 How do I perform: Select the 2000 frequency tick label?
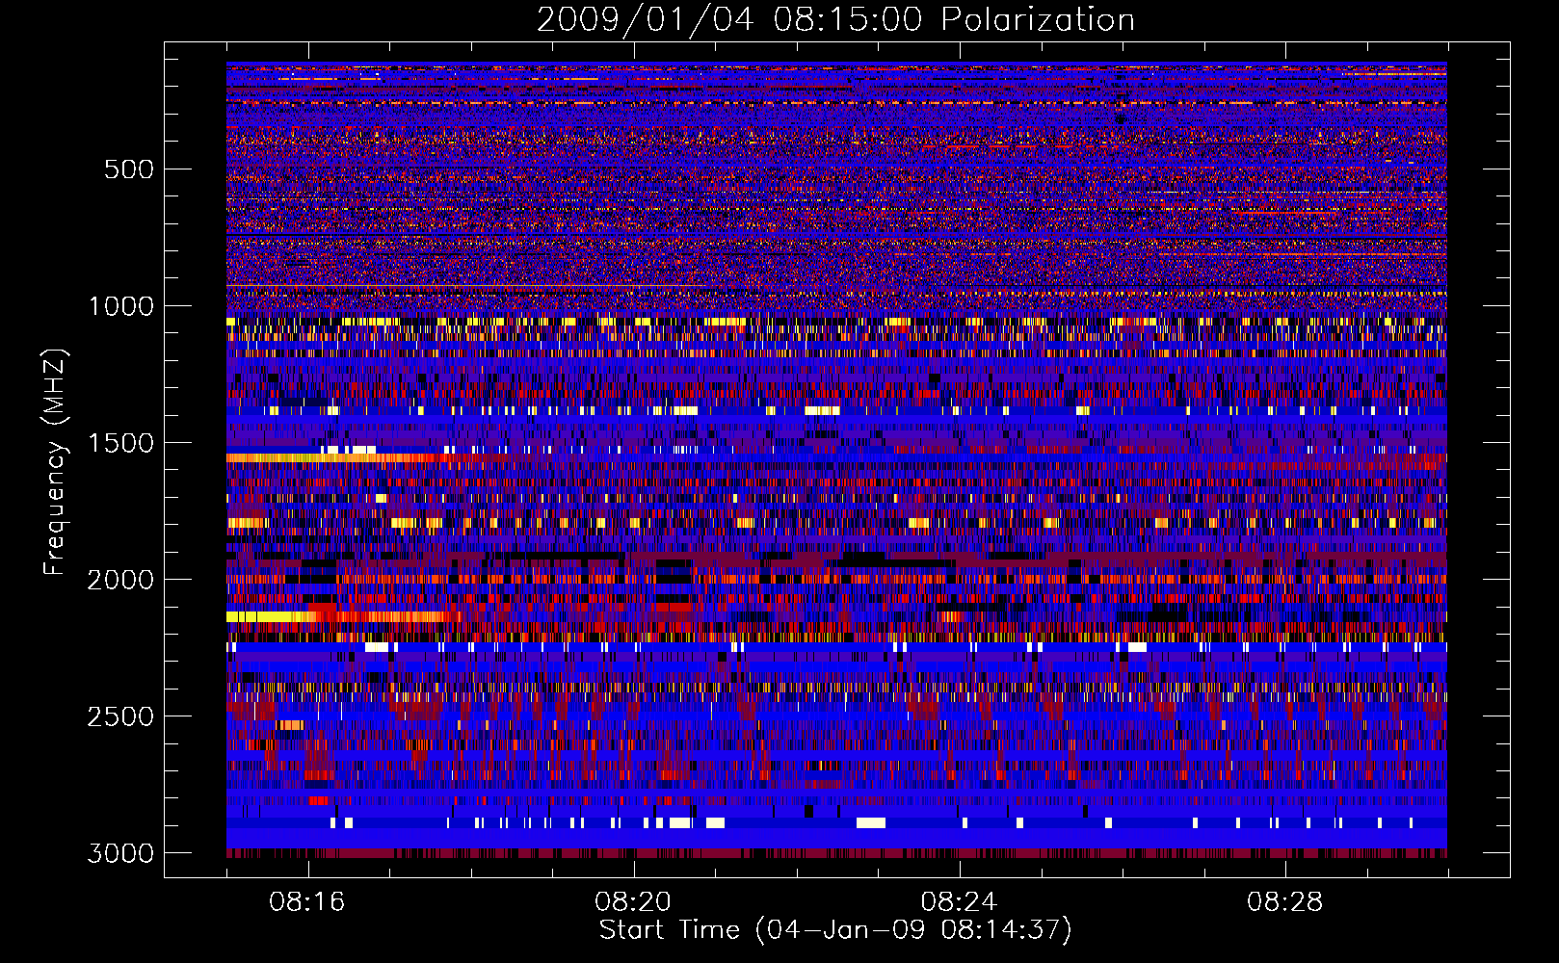click(x=120, y=580)
